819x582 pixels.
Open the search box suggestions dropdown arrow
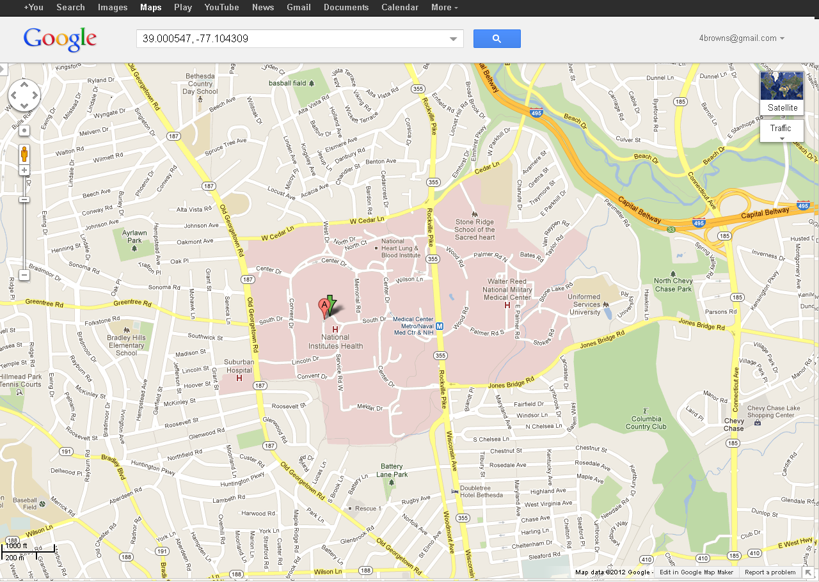tap(454, 39)
